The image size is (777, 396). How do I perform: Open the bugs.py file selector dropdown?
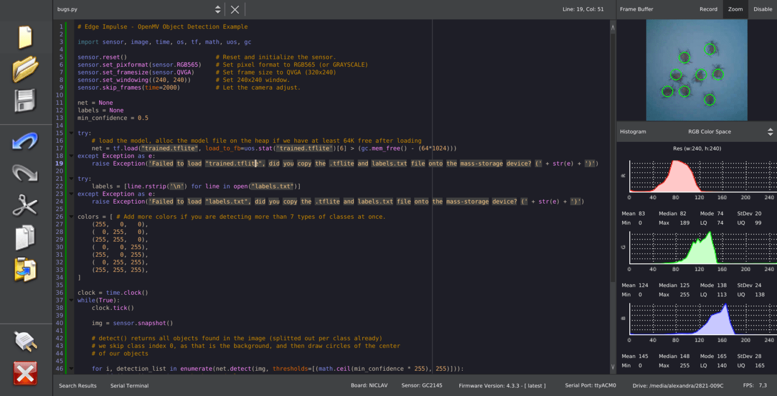(x=218, y=9)
